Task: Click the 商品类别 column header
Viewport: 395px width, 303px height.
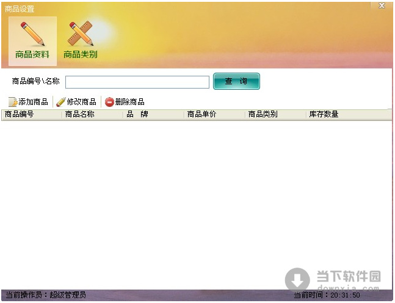Action: point(275,115)
